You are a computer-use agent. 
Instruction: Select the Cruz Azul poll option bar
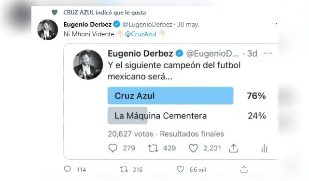(x=170, y=96)
